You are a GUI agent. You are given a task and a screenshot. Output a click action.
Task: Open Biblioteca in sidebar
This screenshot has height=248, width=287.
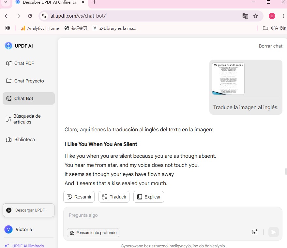click(x=20, y=139)
